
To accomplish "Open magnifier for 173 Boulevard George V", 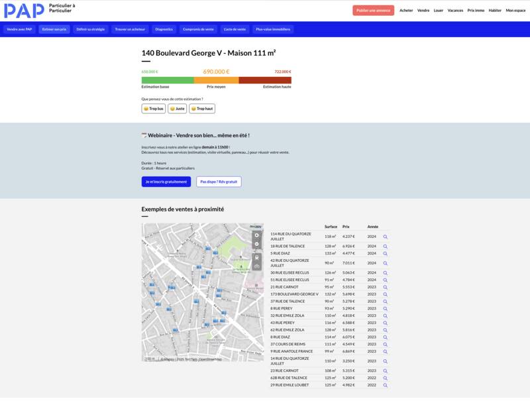I will [x=385, y=294].
